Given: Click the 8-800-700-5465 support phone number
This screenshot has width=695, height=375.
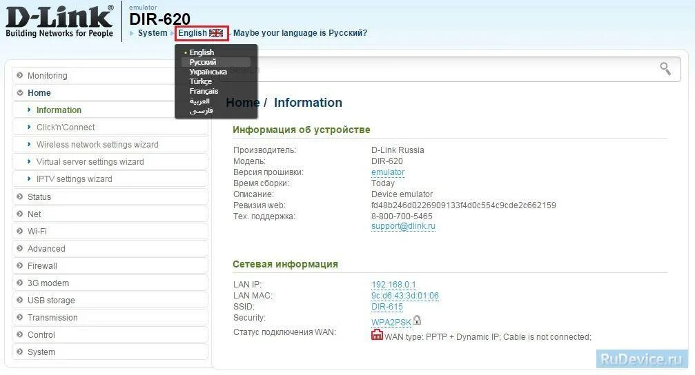Looking at the screenshot, I should 402,216.
